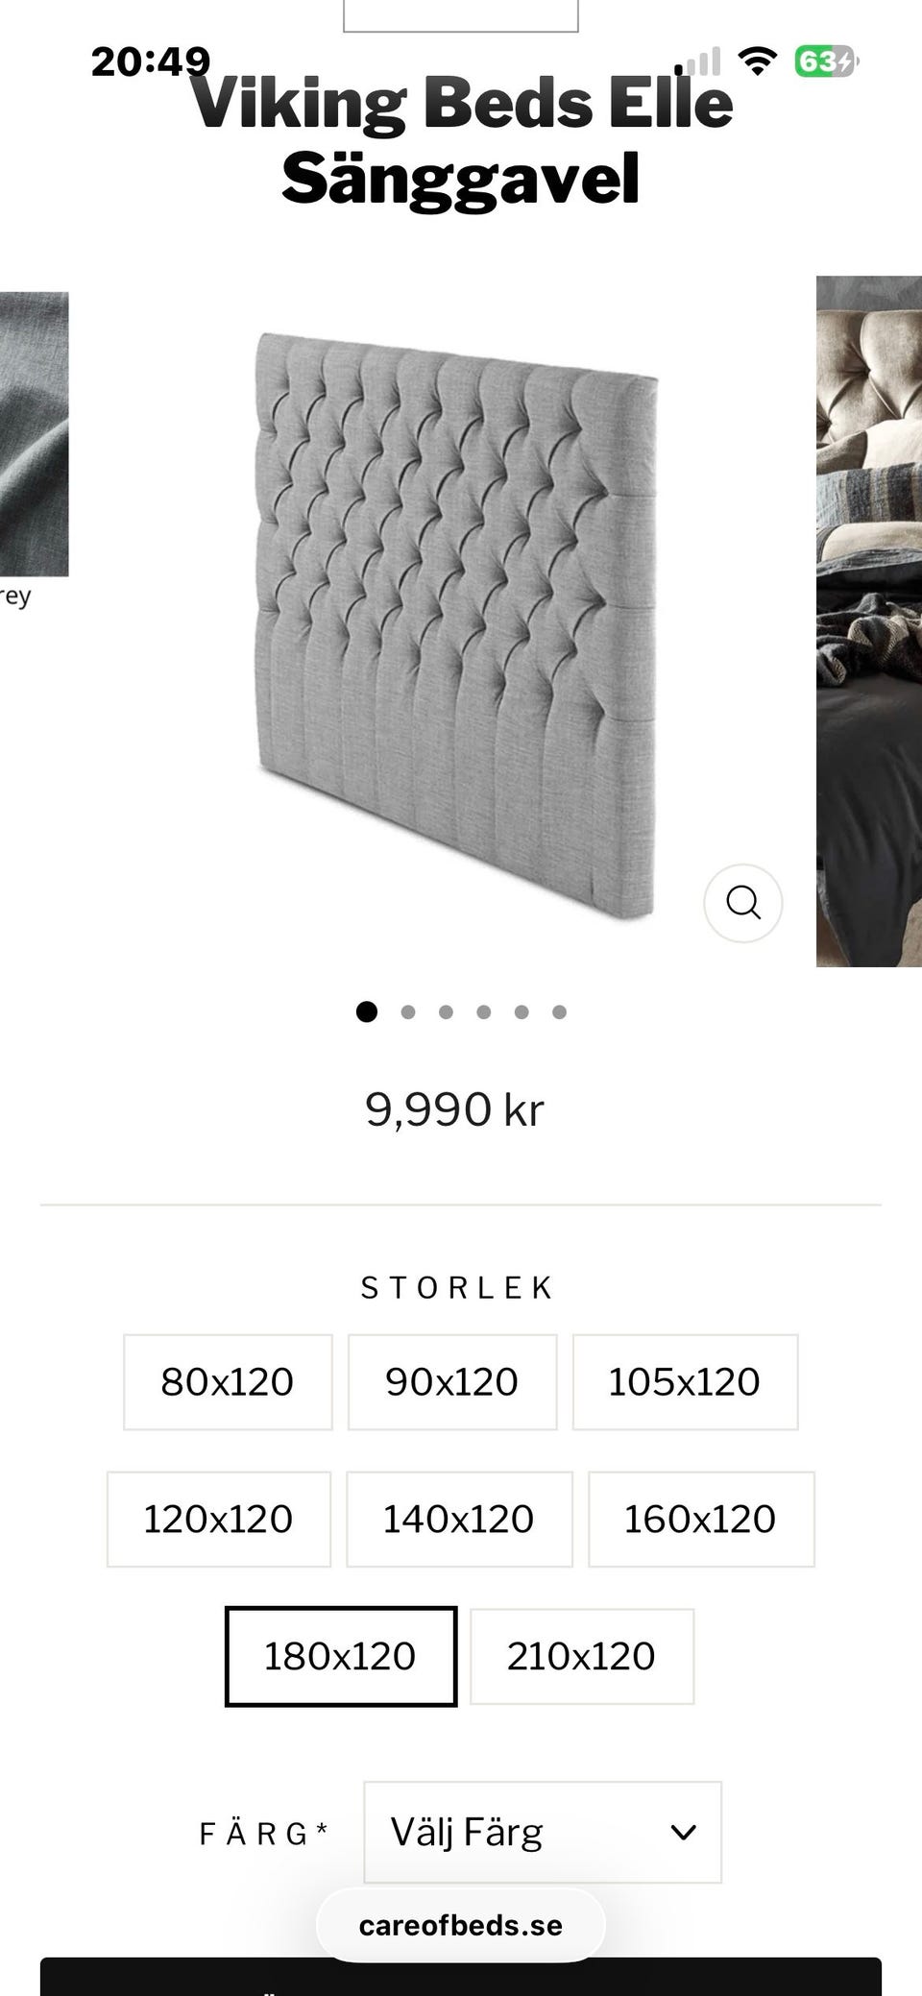Select size 140x120
The image size is (922, 1996).
pos(459,1520)
